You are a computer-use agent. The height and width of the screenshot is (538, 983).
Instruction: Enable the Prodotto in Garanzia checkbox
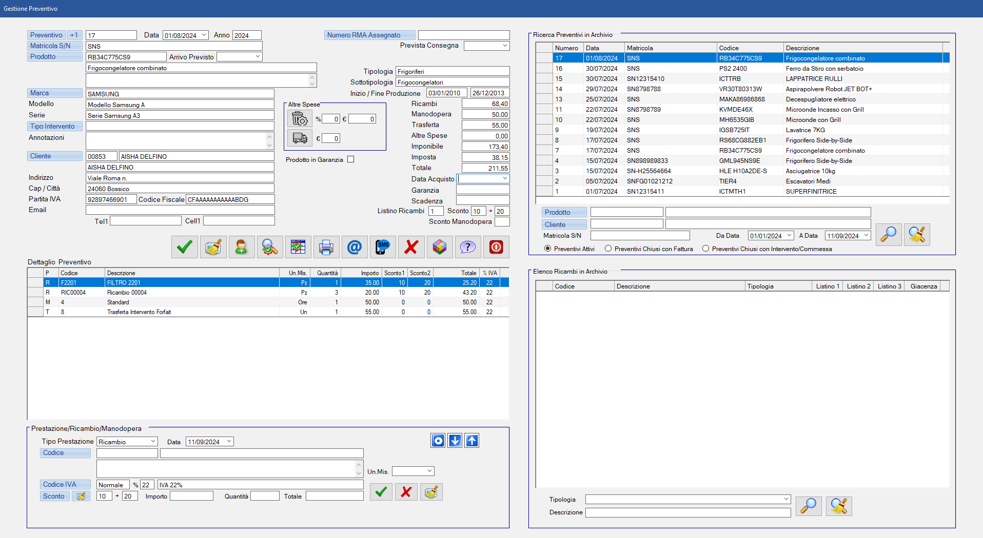(351, 159)
